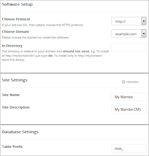Click the Choose Protocol label
The height and width of the screenshot is (156, 149).
coord(16,19)
